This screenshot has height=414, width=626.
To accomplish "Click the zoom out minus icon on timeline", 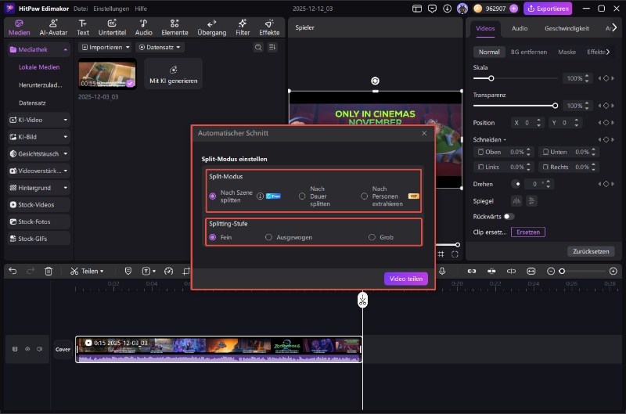I will 551,271.
